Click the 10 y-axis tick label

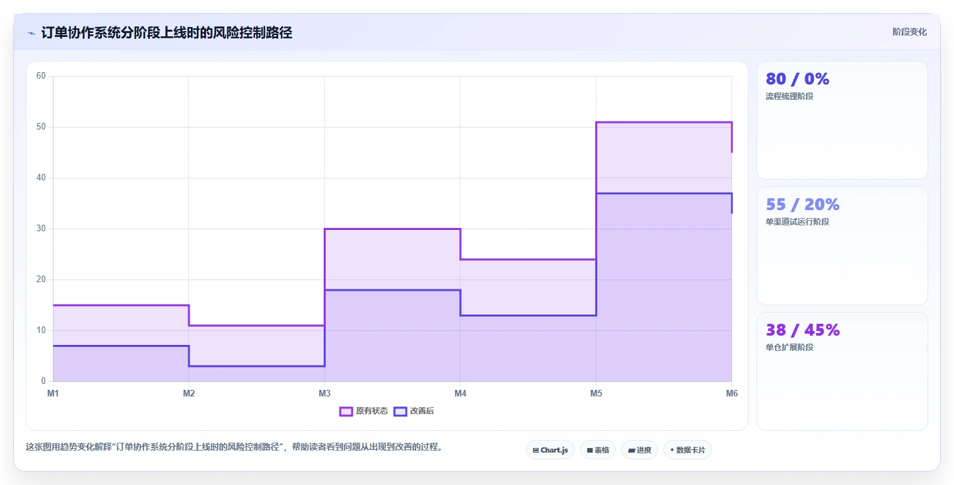coord(41,330)
